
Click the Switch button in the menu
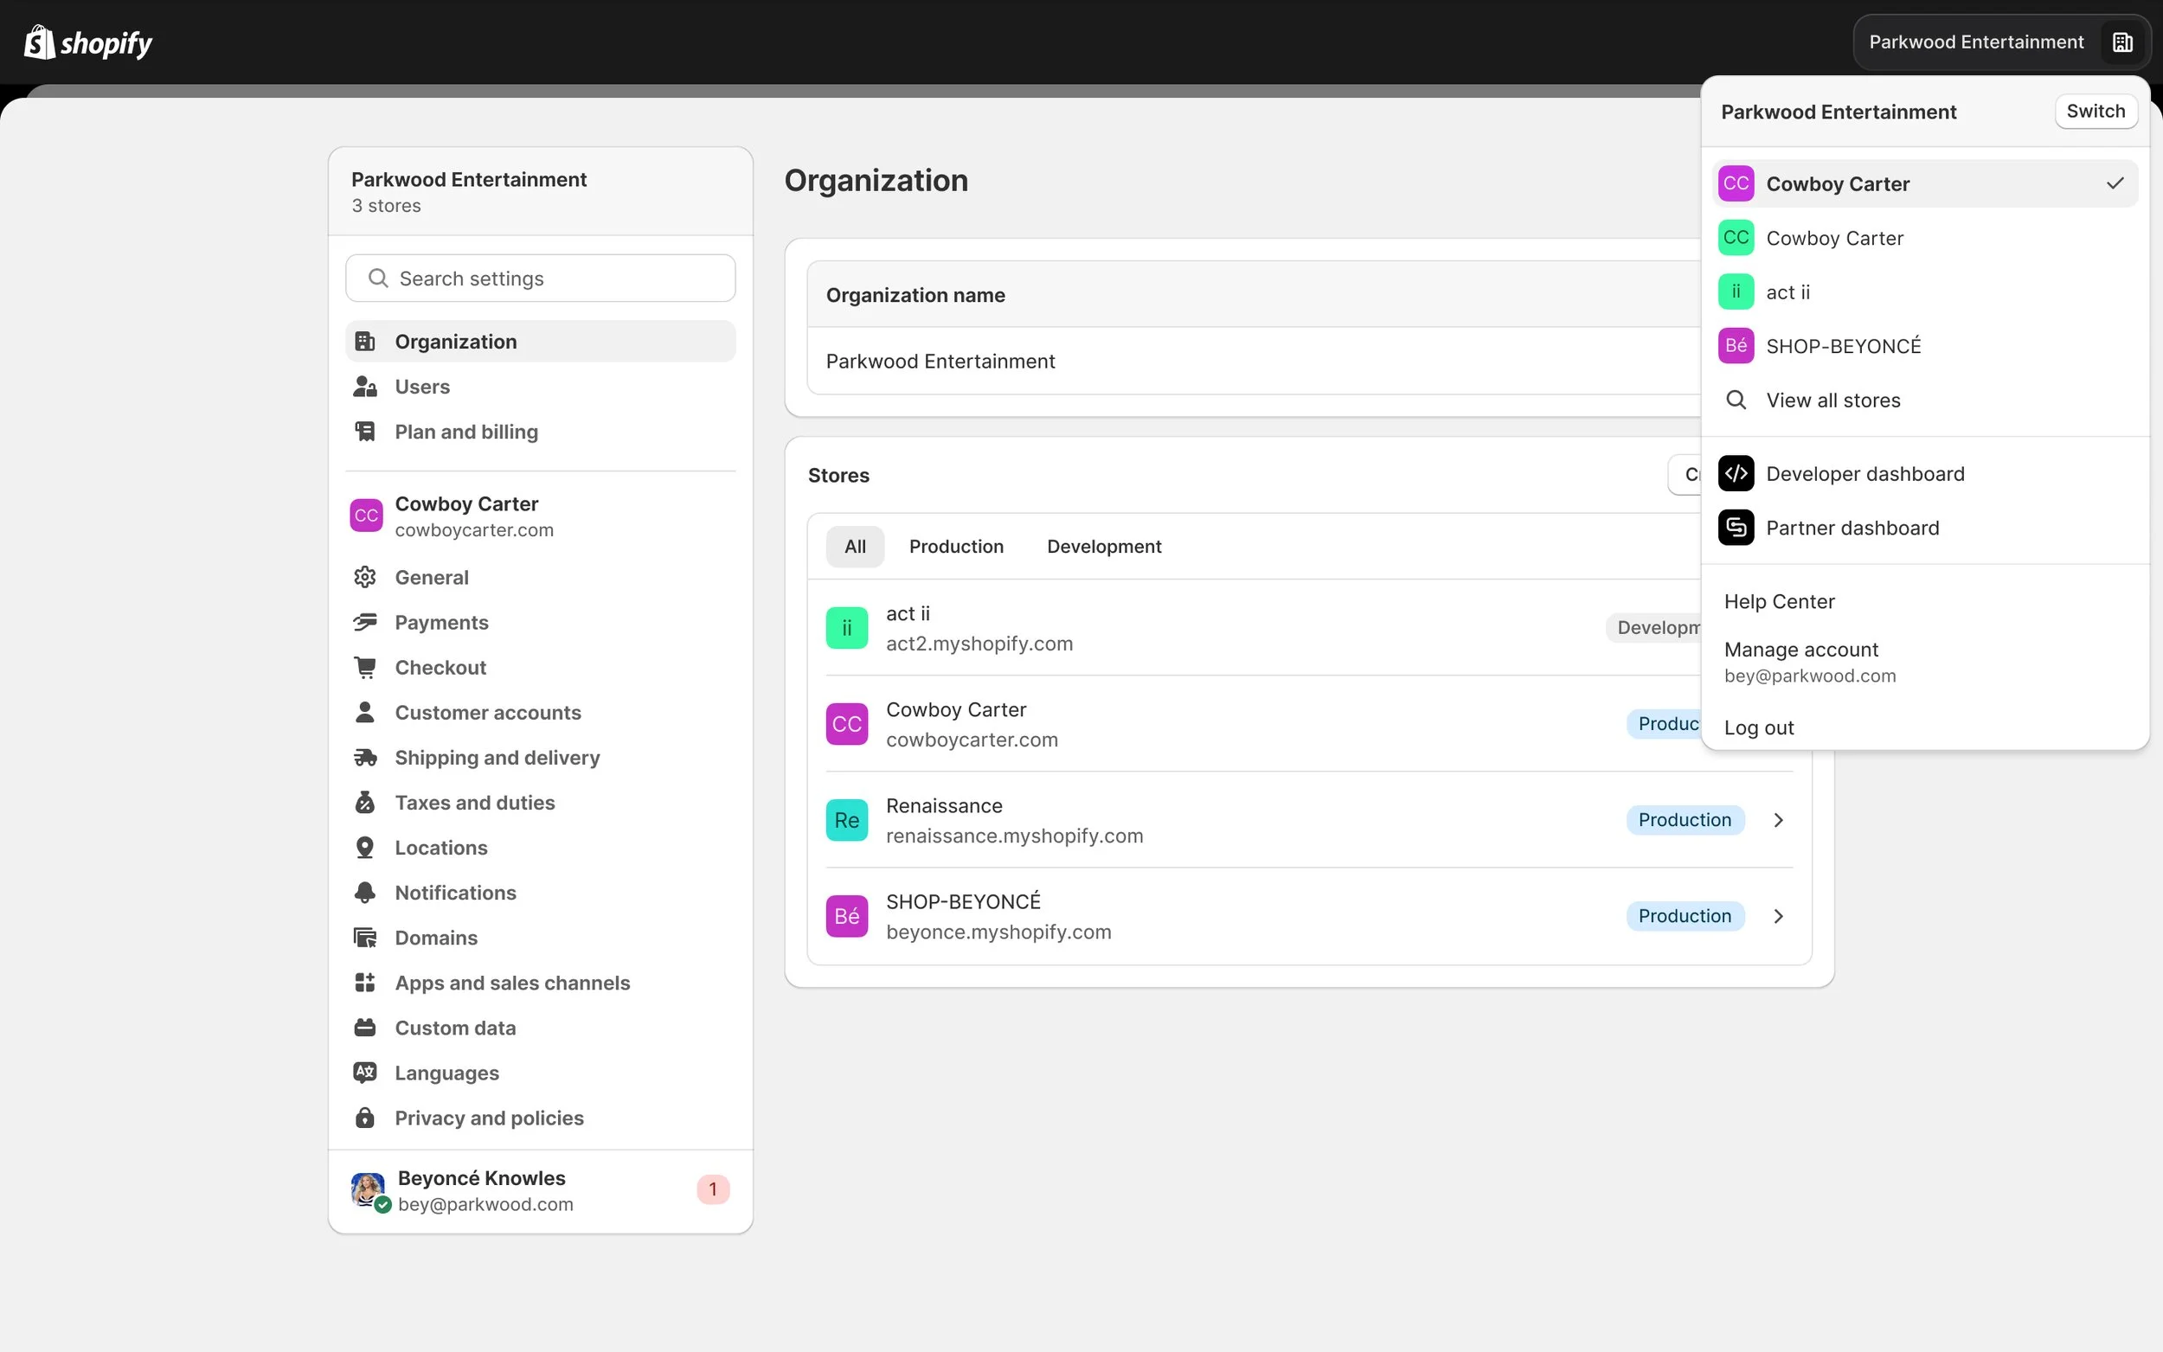[x=2096, y=111]
